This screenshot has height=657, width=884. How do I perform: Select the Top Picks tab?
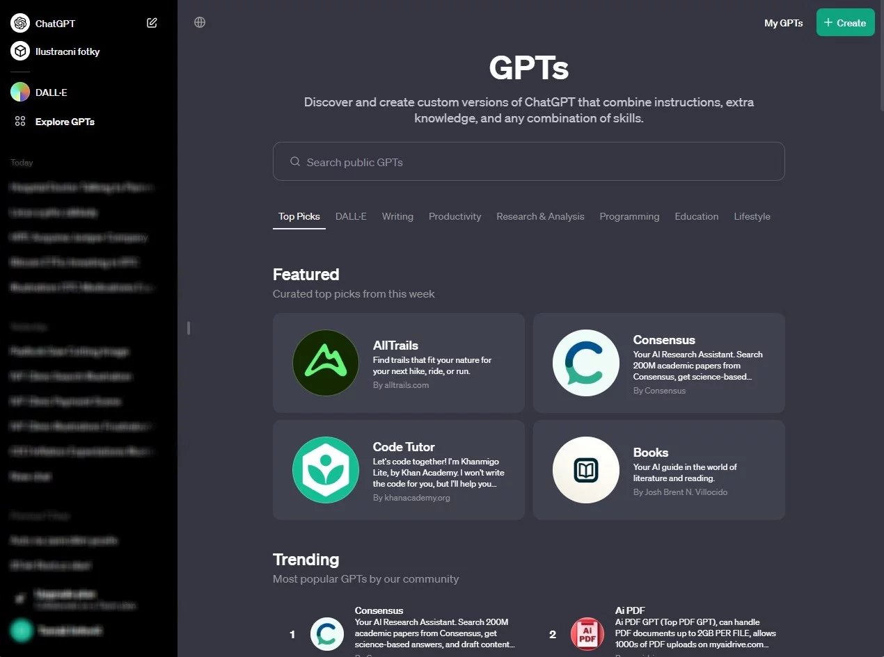299,216
